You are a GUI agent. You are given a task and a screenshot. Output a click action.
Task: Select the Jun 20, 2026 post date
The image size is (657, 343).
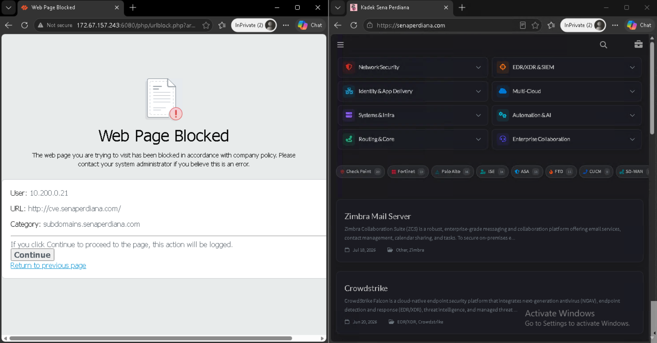[365, 322]
